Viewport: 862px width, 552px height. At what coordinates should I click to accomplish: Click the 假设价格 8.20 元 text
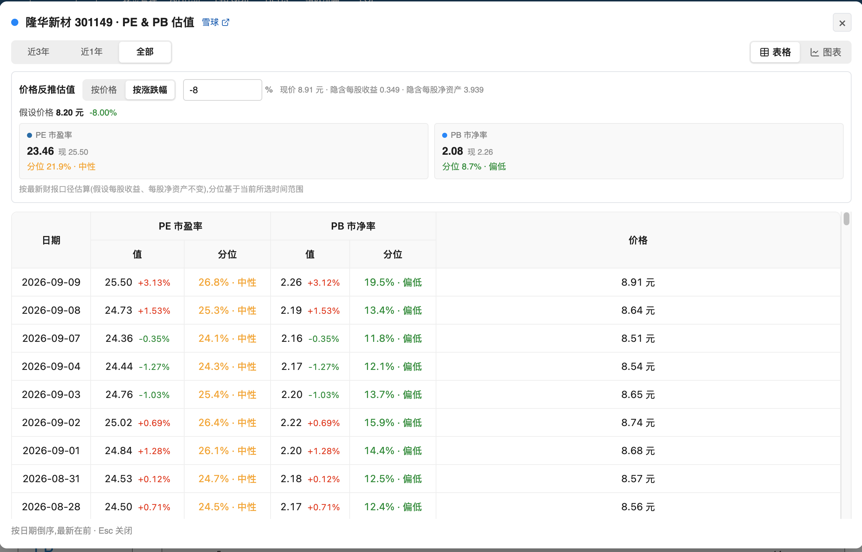tap(51, 113)
